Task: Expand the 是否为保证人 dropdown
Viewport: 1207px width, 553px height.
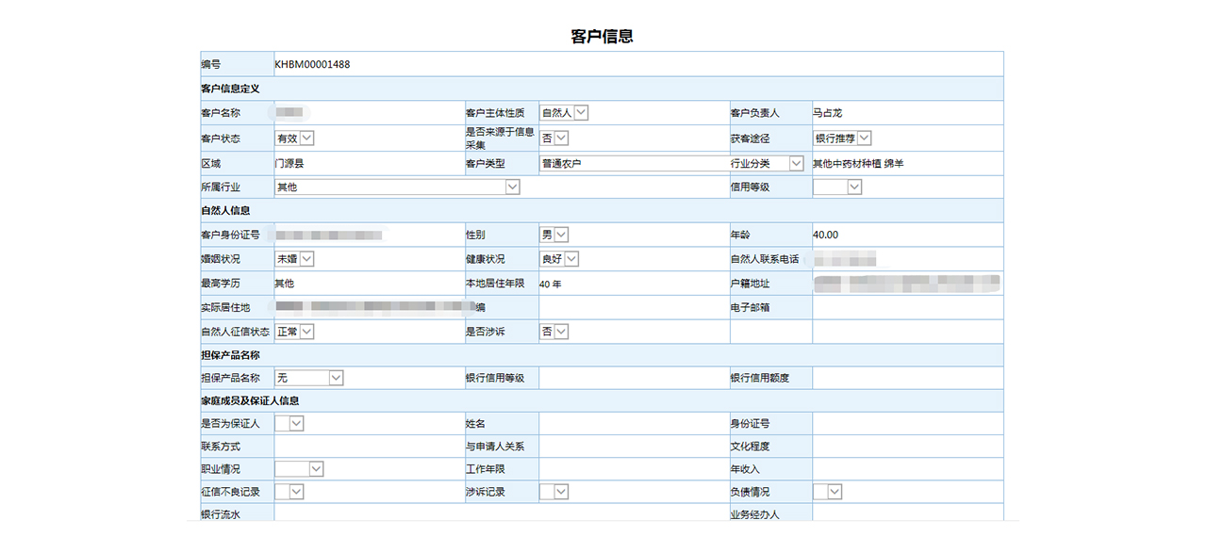Action: click(289, 424)
